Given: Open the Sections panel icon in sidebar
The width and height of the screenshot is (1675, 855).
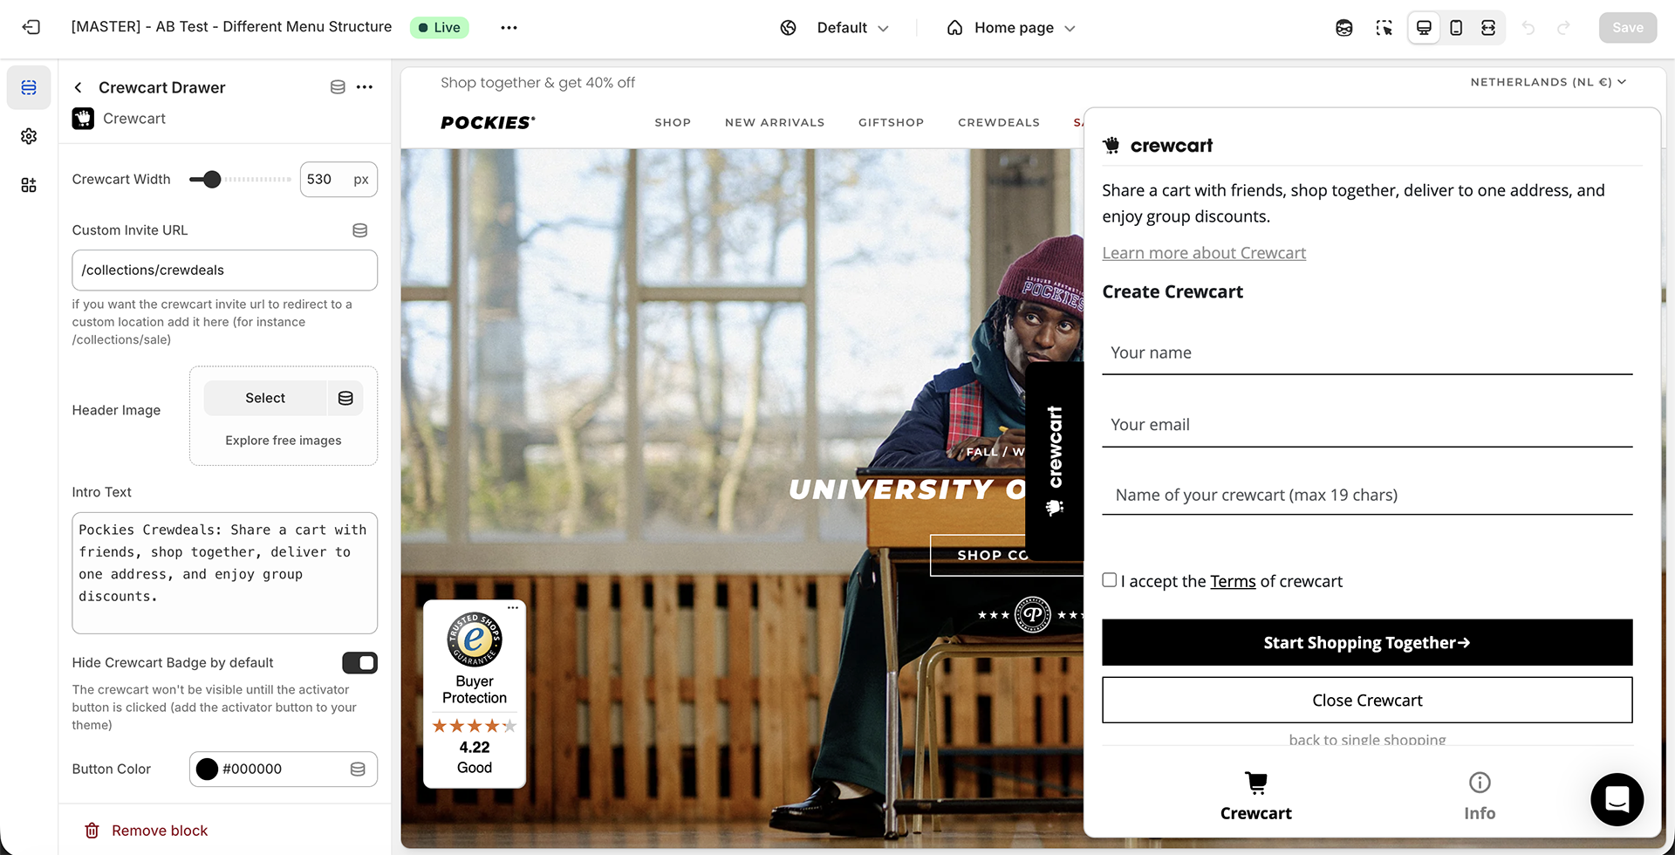Looking at the screenshot, I should [x=29, y=87].
